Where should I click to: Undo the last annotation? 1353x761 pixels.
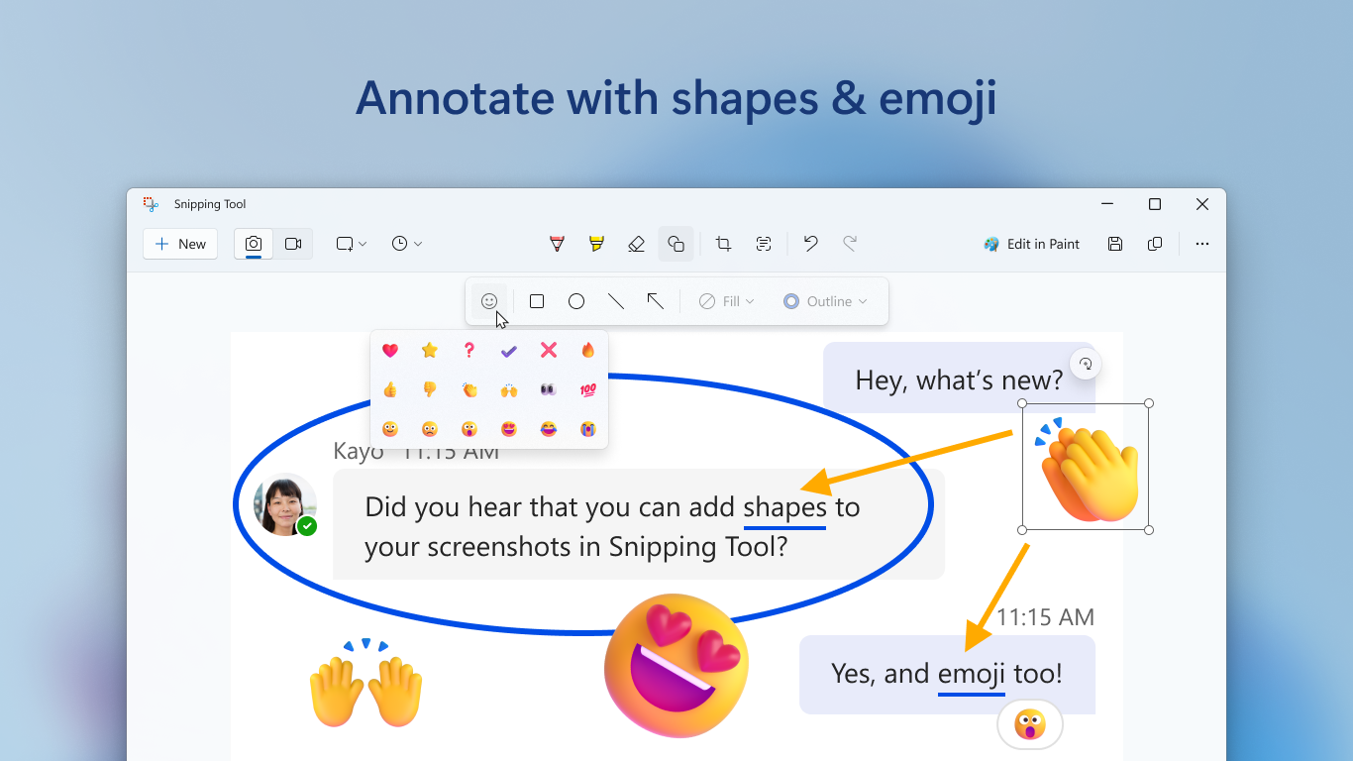(x=810, y=243)
